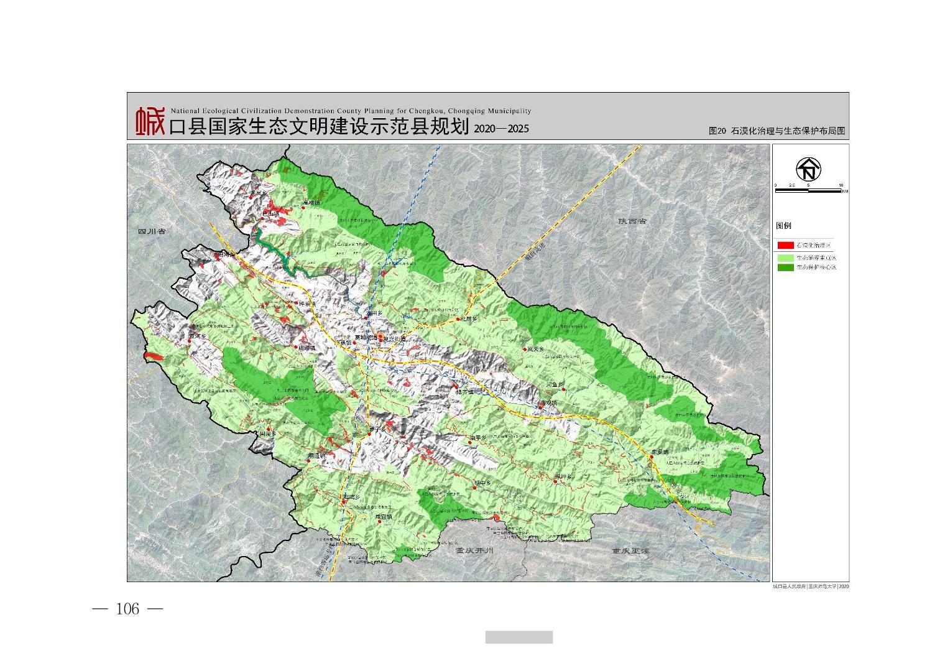Click the 复兴街道 label
This screenshot has width=945, height=668.
(x=394, y=339)
